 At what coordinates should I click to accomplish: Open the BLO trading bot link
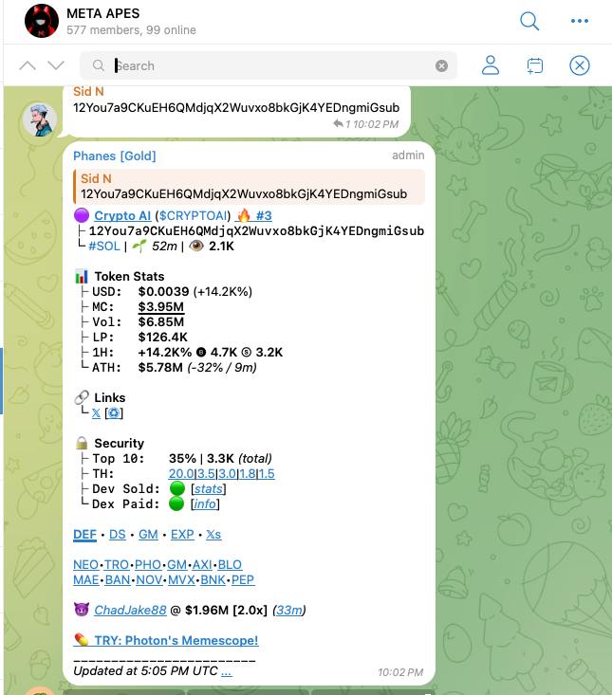(230, 565)
